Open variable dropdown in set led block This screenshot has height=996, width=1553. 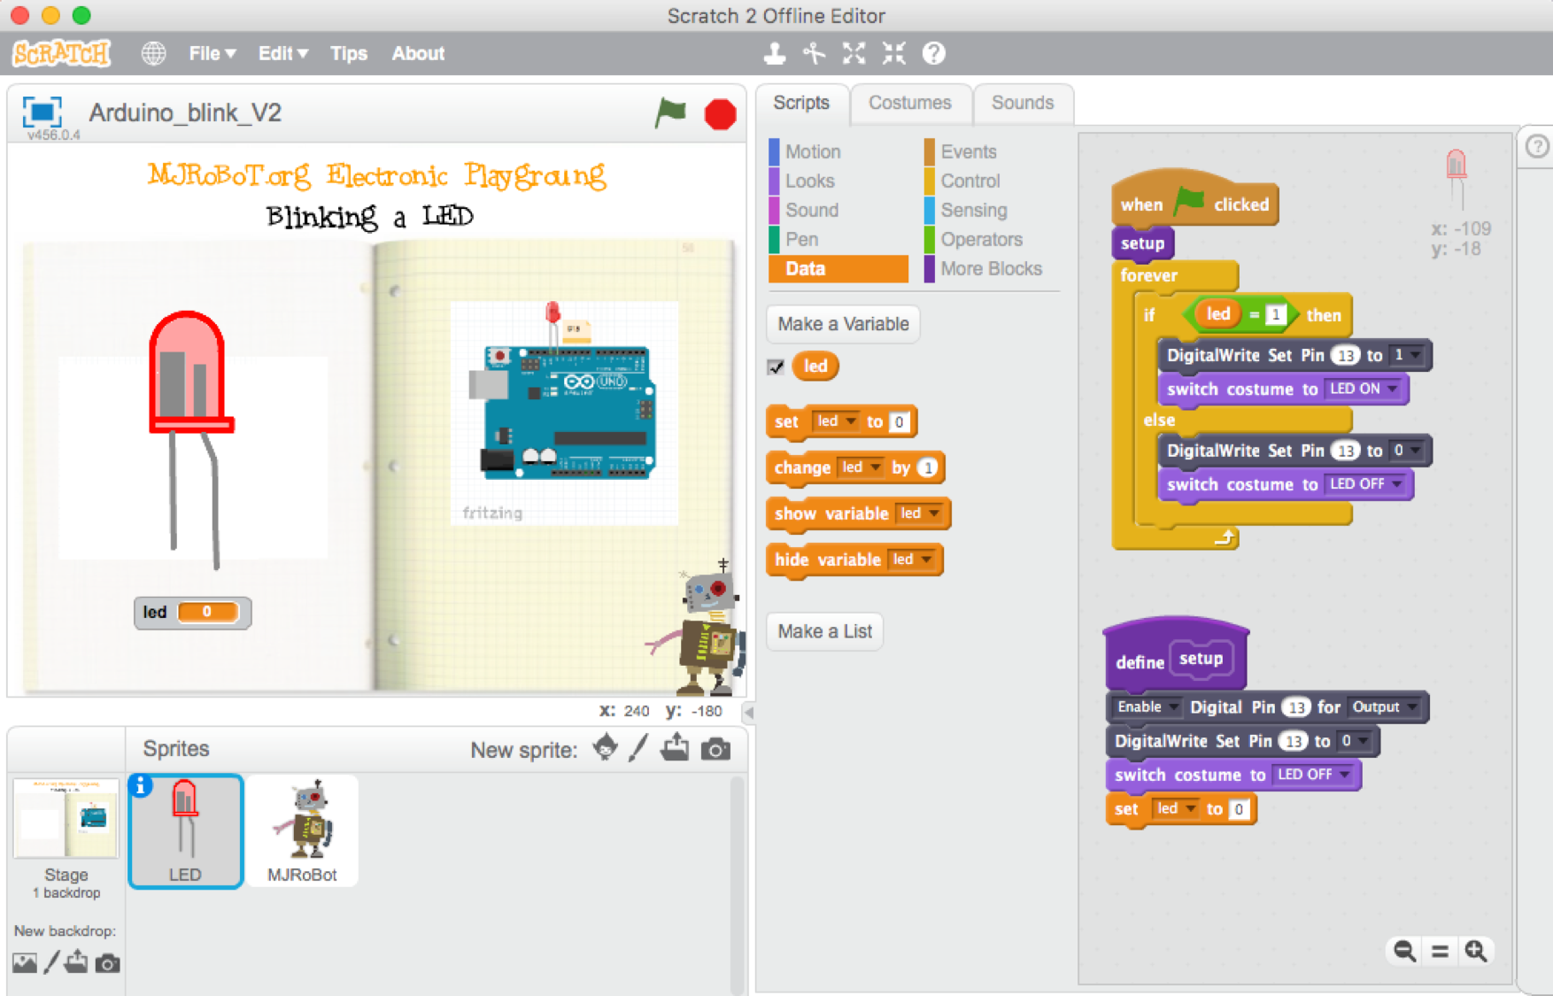(x=836, y=421)
